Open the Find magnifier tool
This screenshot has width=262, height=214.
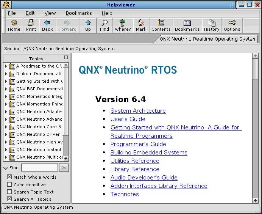point(104,25)
